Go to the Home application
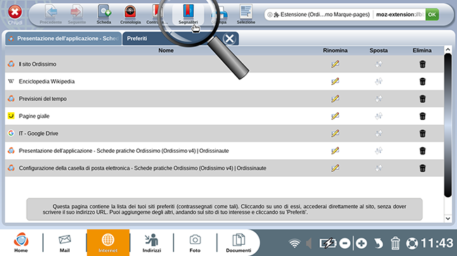This screenshot has height=256, width=457. click(21, 243)
